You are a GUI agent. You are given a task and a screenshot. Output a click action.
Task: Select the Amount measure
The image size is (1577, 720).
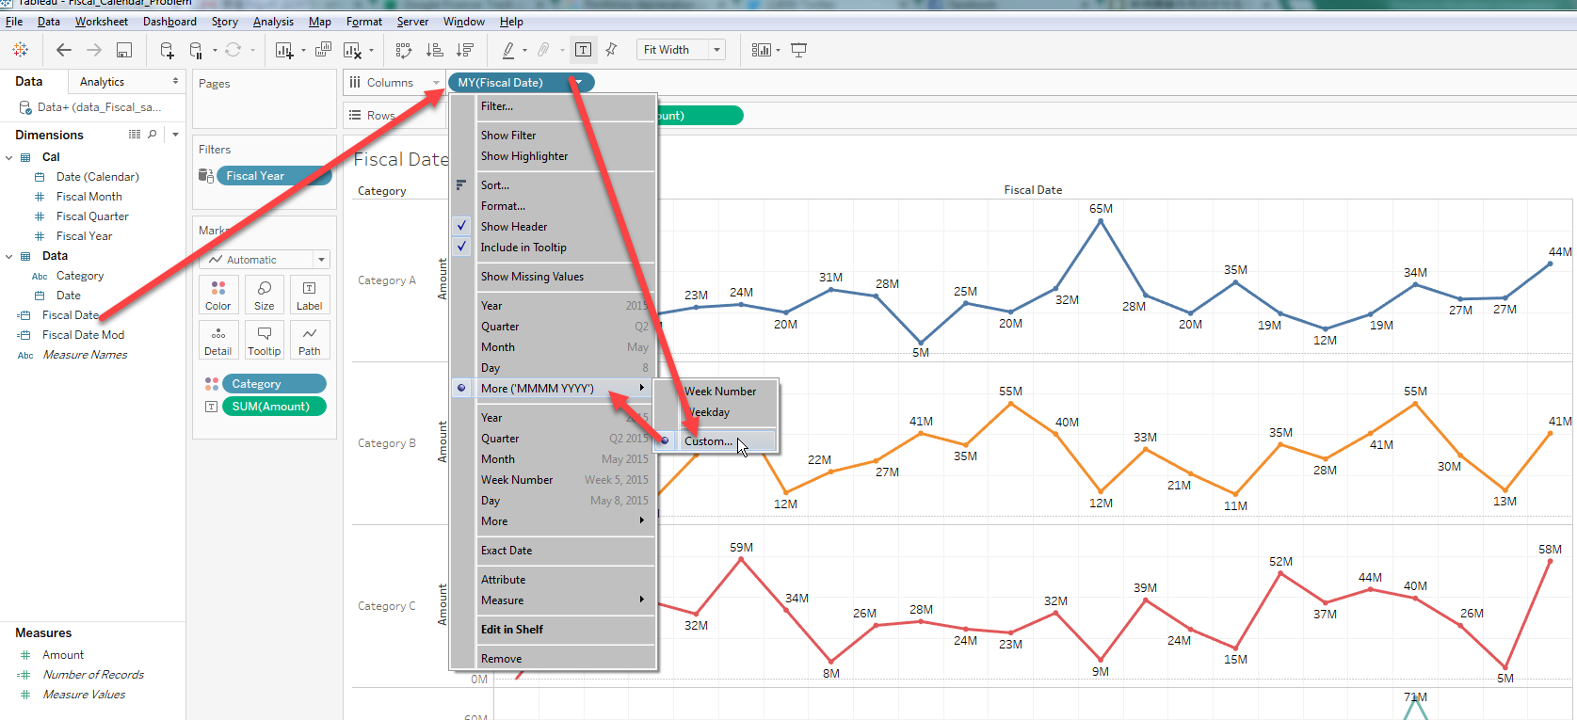coord(63,655)
